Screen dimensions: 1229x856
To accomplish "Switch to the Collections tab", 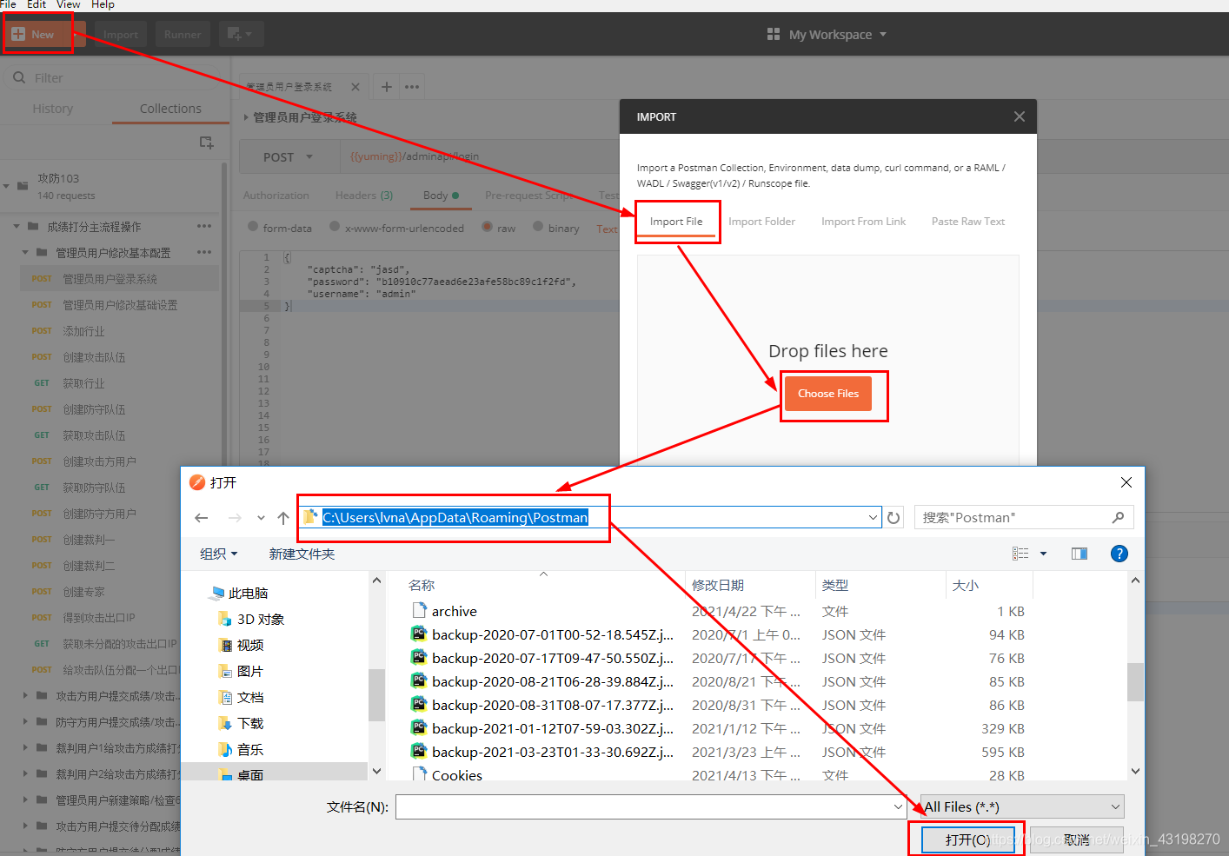I will (x=170, y=109).
